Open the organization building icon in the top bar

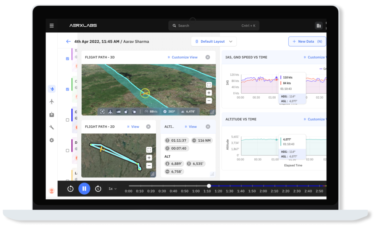coord(319,26)
